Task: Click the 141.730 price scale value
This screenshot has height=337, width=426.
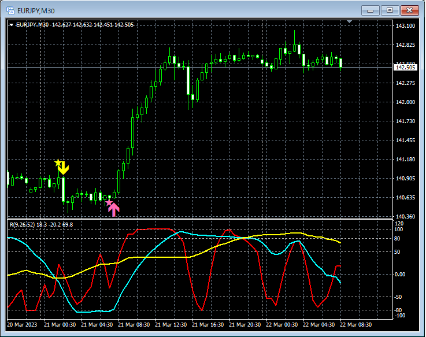Action: 405,121
